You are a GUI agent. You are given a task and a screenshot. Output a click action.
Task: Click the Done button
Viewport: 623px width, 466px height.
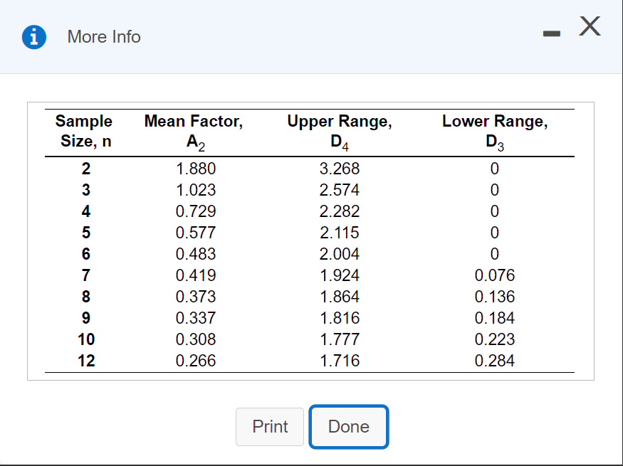tap(348, 427)
